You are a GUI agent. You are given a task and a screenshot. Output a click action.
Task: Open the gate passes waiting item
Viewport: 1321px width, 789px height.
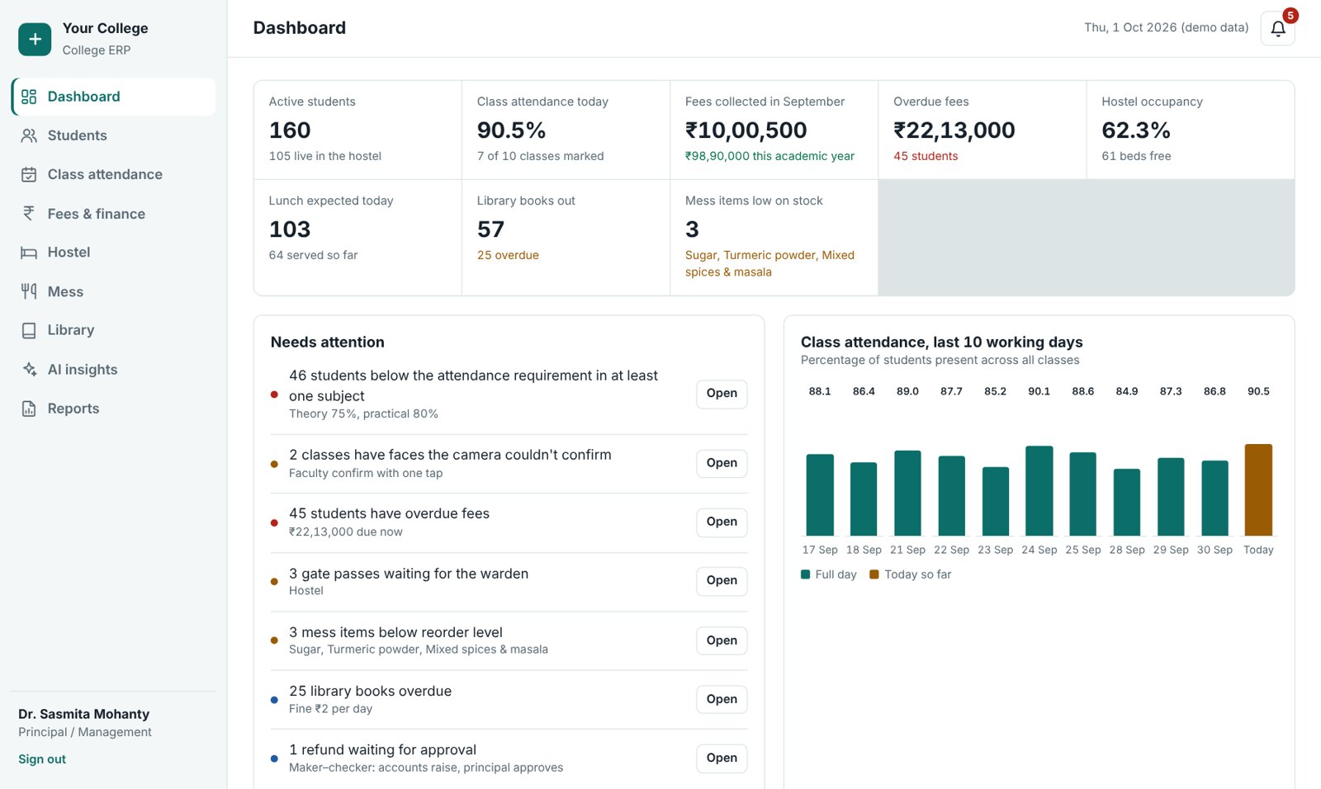pyautogui.click(x=722, y=580)
